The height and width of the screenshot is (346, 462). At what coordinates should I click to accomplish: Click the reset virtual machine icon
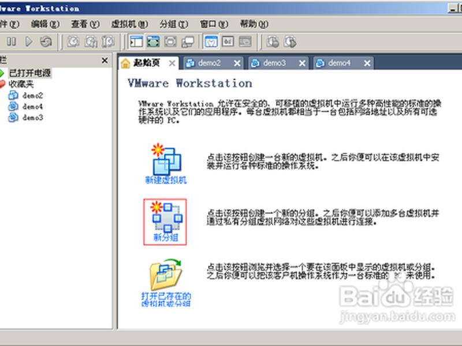click(x=46, y=42)
